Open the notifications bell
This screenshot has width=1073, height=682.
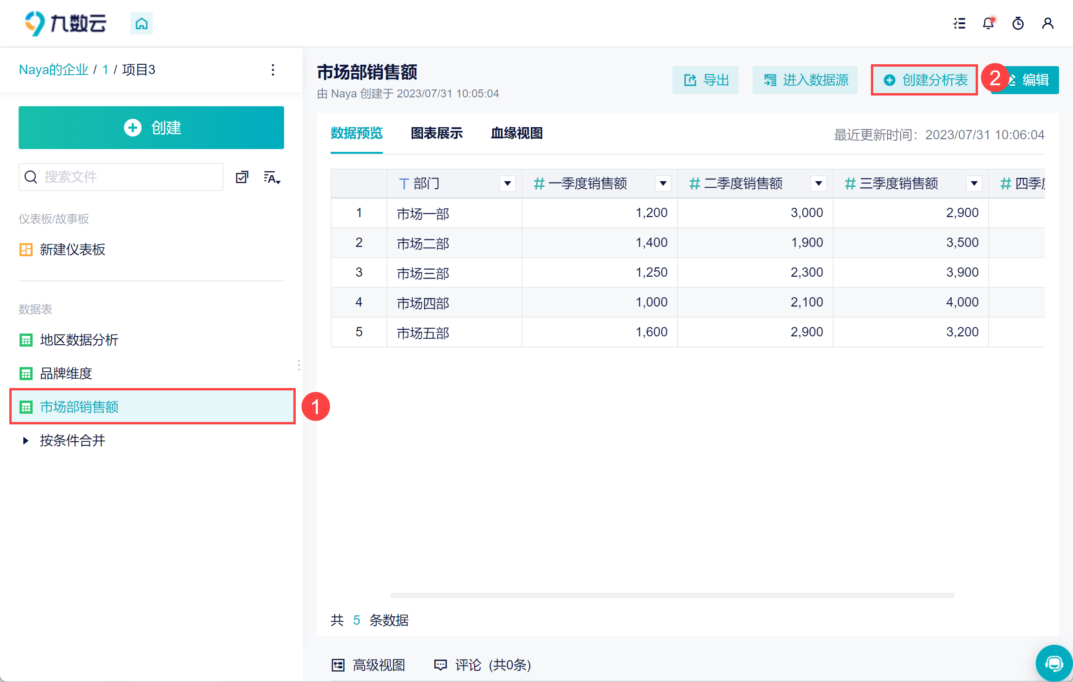click(x=988, y=23)
